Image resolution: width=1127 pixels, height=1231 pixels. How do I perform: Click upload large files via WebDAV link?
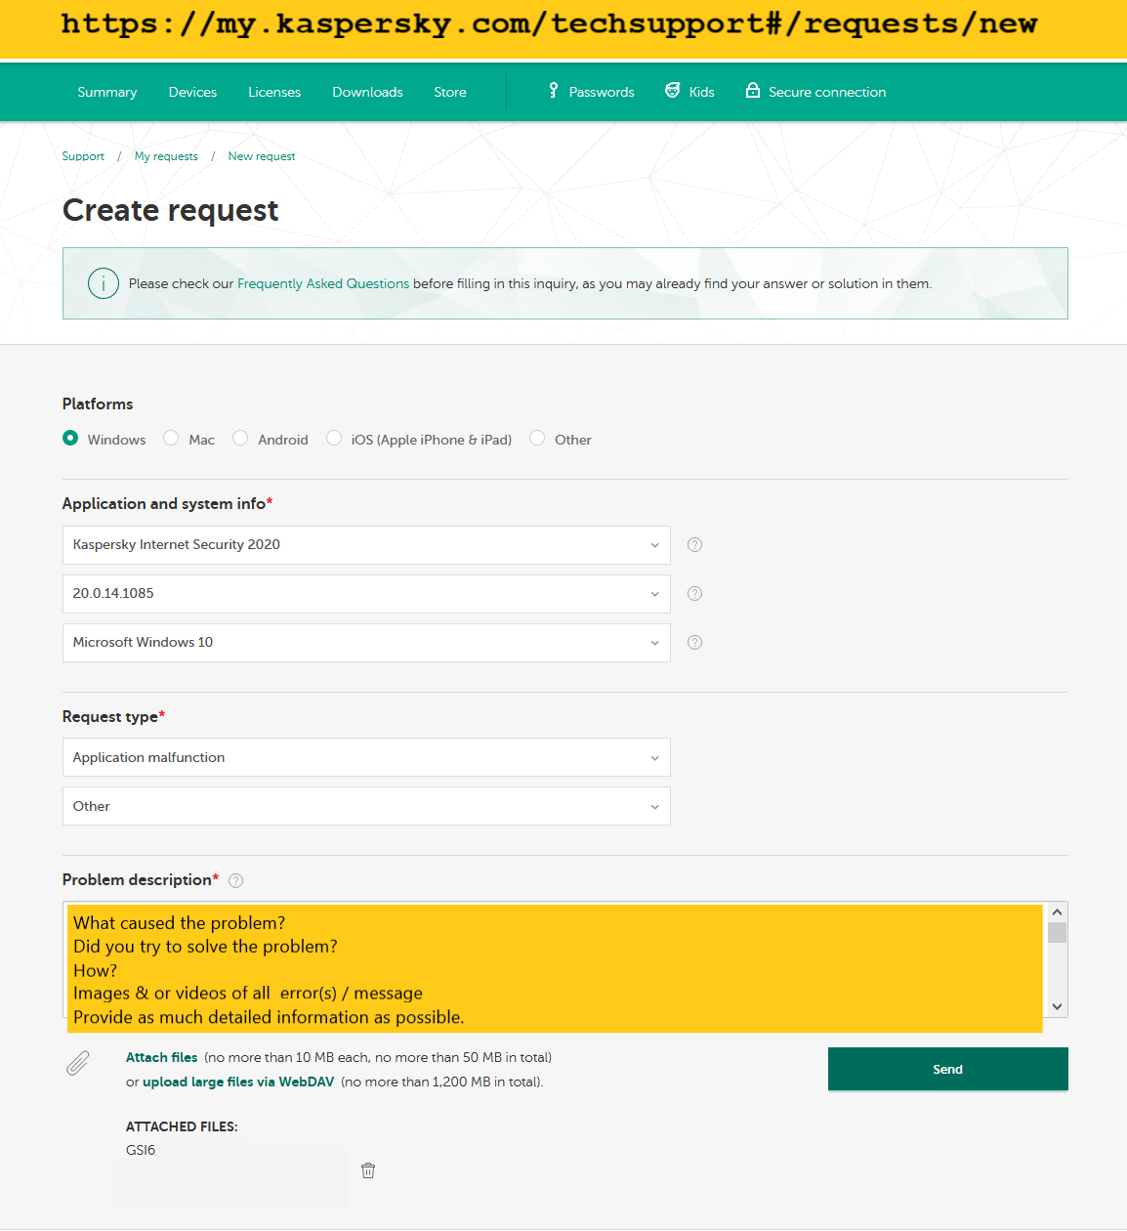238,1082
